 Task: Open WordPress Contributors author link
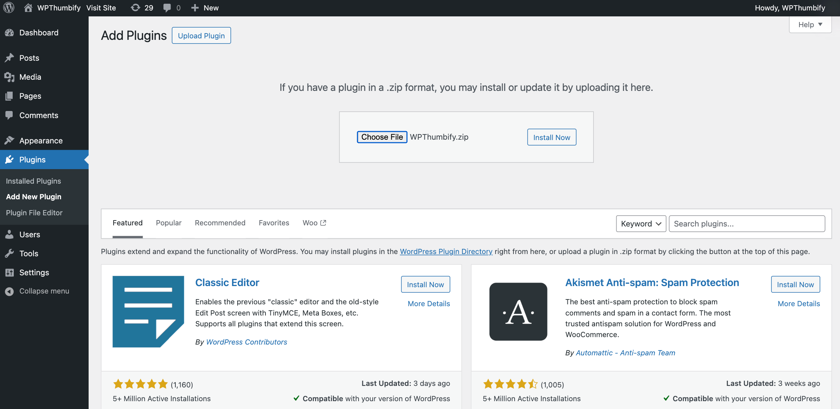[x=246, y=342]
